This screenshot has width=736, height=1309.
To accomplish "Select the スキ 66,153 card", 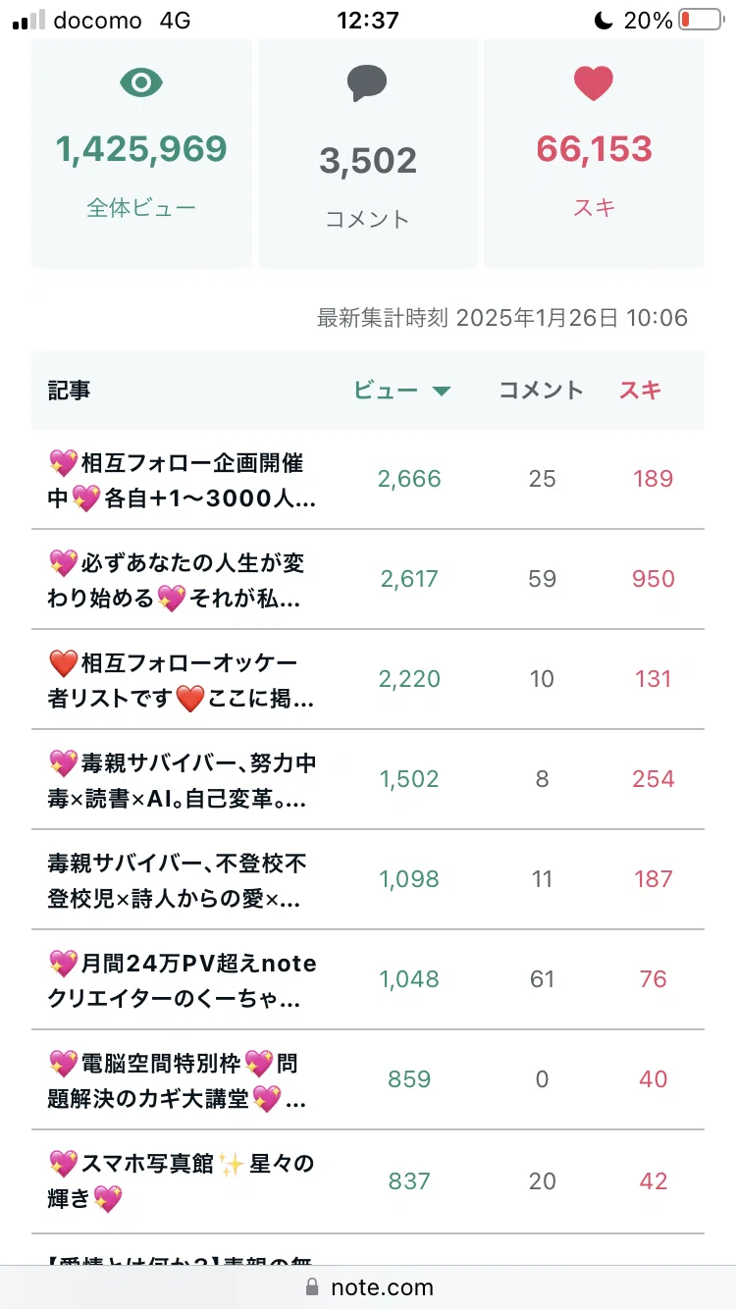I will [594, 154].
